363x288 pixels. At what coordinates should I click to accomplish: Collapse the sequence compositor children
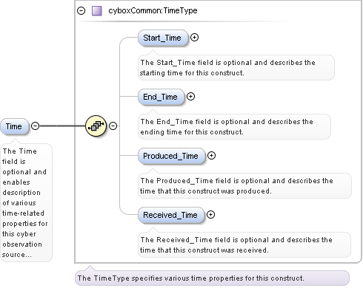[113, 126]
